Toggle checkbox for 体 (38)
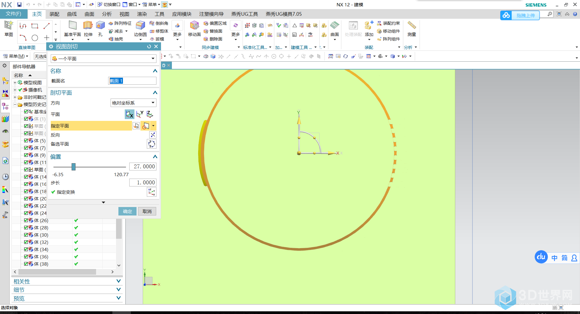The width and height of the screenshot is (580, 314). (x=26, y=264)
